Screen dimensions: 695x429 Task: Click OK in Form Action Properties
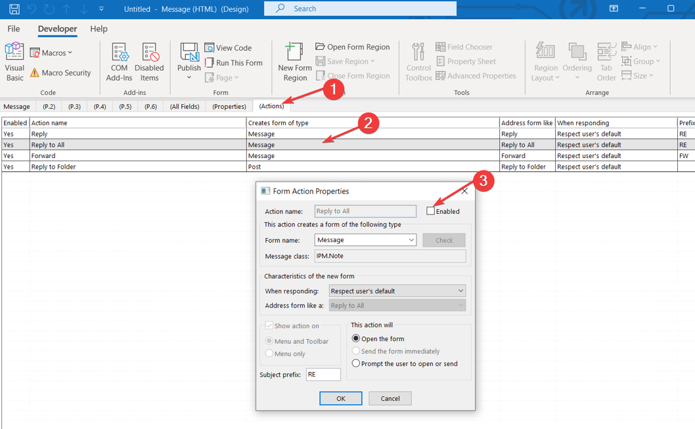pyautogui.click(x=340, y=398)
